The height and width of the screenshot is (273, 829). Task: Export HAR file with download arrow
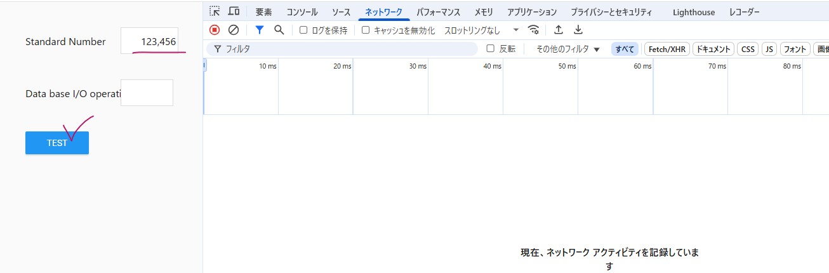[578, 30]
